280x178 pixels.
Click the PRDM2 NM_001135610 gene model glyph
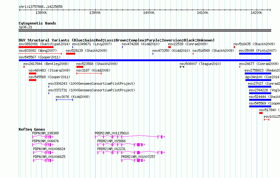(x=130, y=137)
